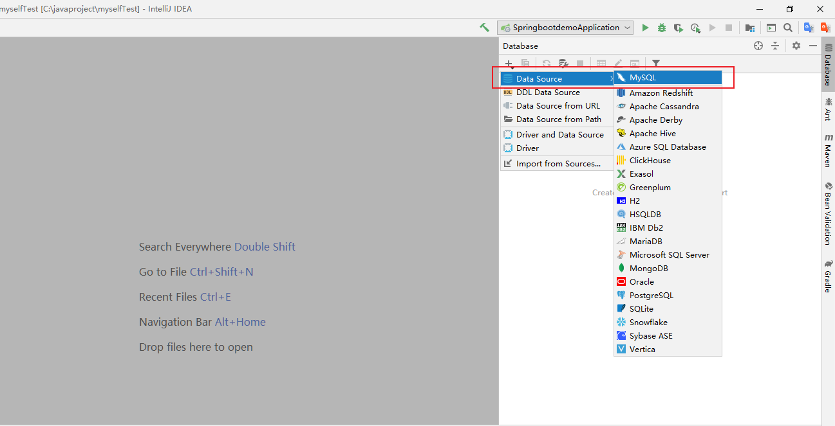Click the Refresh icon in Database toolbar
The height and width of the screenshot is (426, 835).
pyautogui.click(x=547, y=64)
